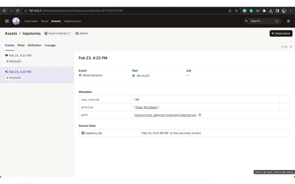Screen dimensions: 295x184
Task: Click the blue circular extension icon
Action: [x=245, y=11]
